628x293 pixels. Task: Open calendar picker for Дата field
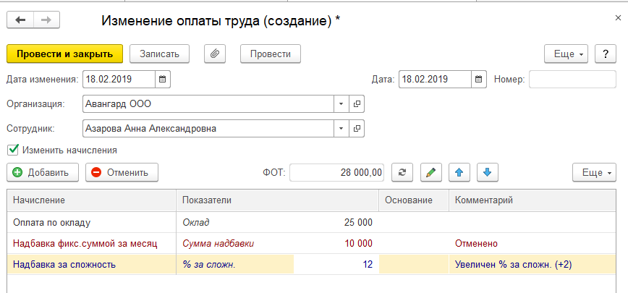[x=478, y=79]
